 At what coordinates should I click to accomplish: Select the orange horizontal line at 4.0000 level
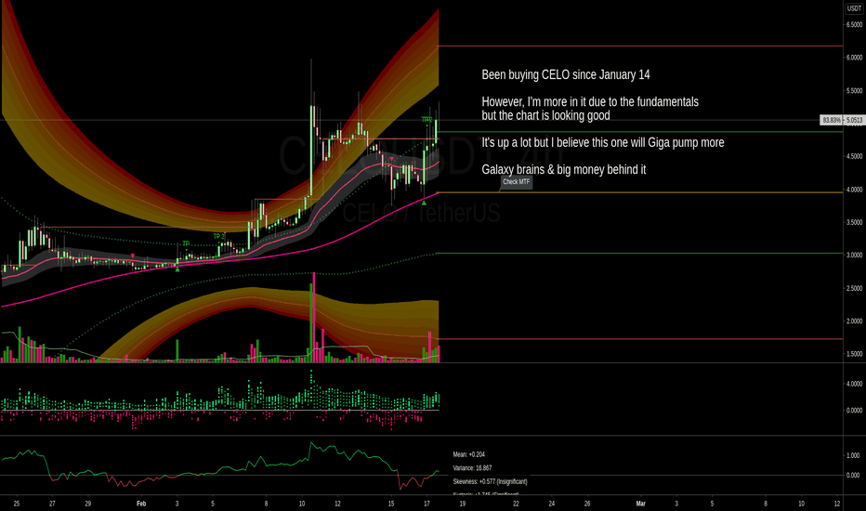tap(639, 192)
